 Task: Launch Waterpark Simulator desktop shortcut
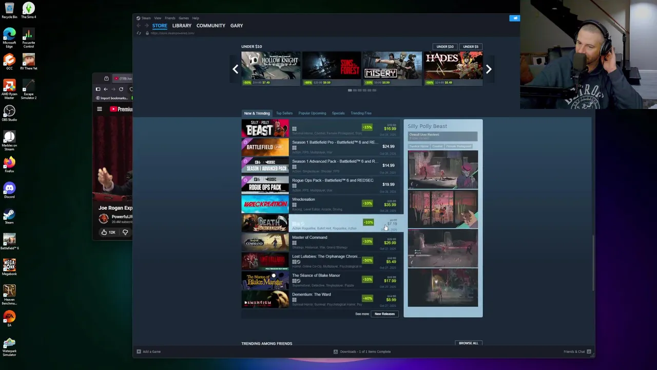(9, 347)
